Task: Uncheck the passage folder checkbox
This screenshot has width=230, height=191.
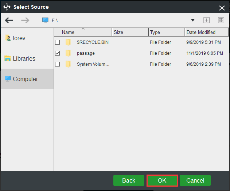Action: tap(58, 53)
